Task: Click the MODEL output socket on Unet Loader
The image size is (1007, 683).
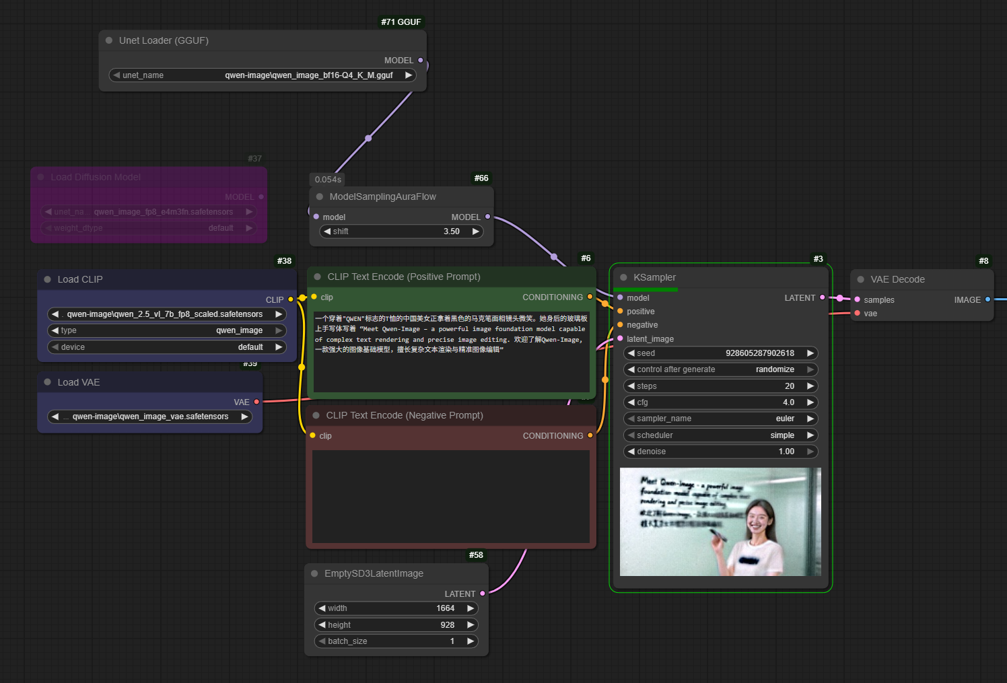Action: click(x=421, y=61)
